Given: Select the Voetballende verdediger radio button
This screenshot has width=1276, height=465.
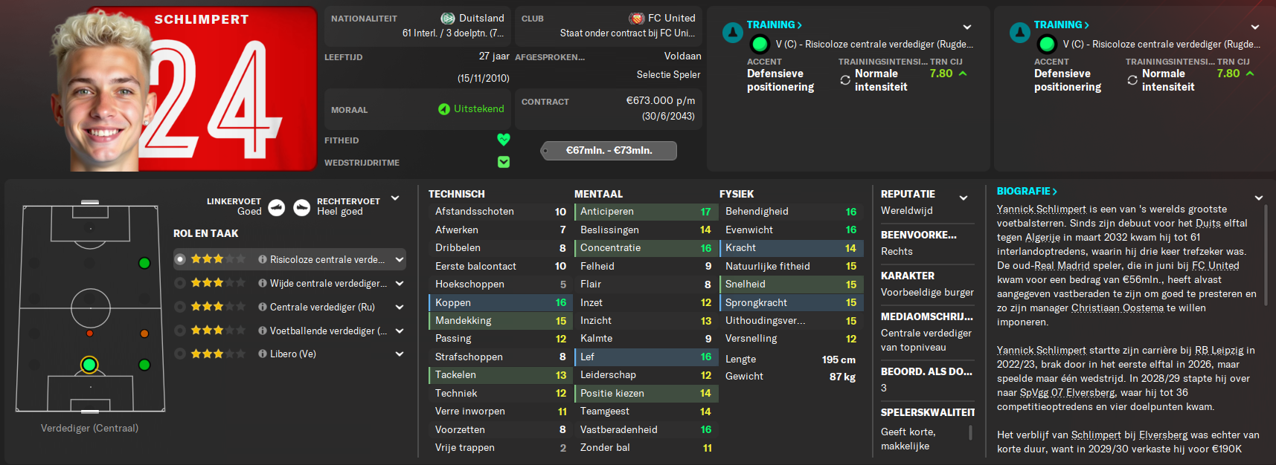Looking at the screenshot, I should click(180, 331).
